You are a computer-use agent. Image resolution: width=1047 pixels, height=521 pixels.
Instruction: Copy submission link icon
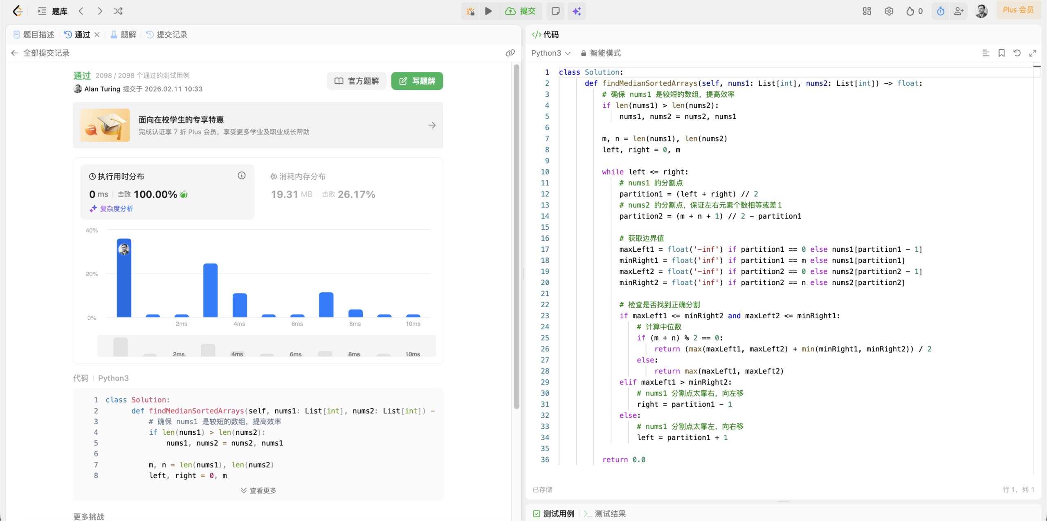click(510, 53)
